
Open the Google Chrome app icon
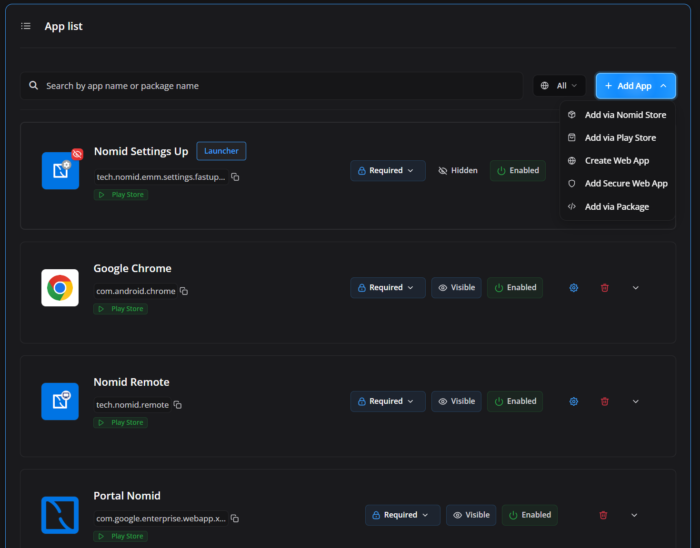pyautogui.click(x=60, y=288)
